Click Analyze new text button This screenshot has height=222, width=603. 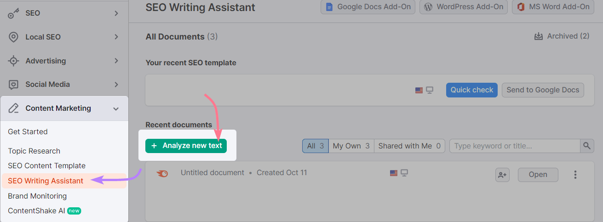[186, 146]
